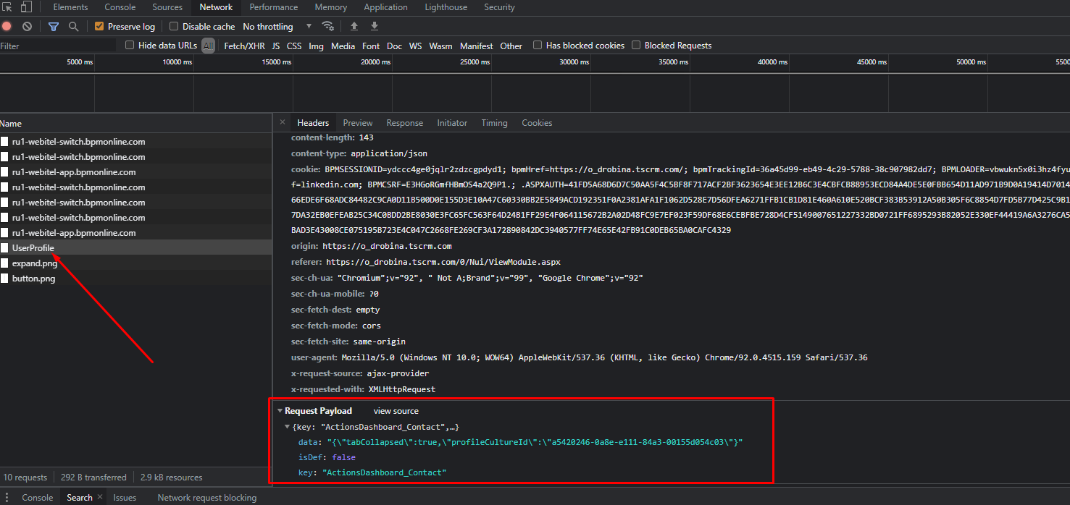Viewport: 1070px width, 505px height.
Task: Switch to the Elements panel
Action: (x=70, y=7)
